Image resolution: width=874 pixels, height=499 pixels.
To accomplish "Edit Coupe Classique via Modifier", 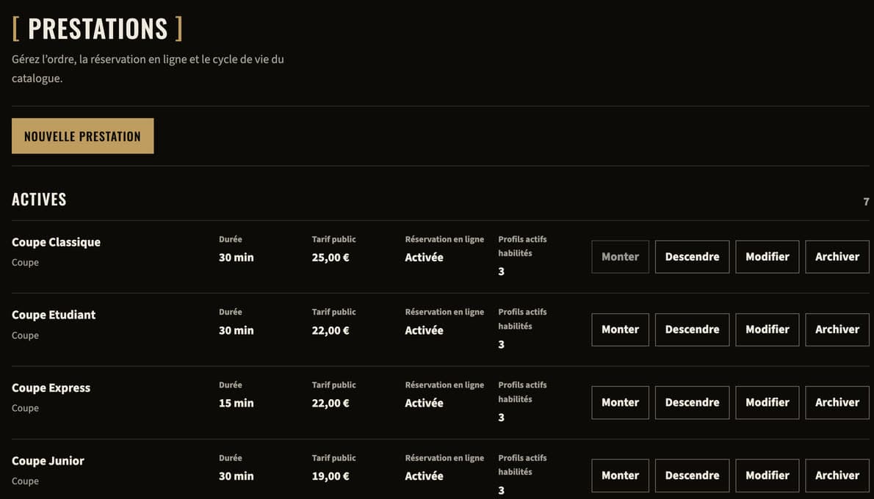I will click(x=768, y=257).
